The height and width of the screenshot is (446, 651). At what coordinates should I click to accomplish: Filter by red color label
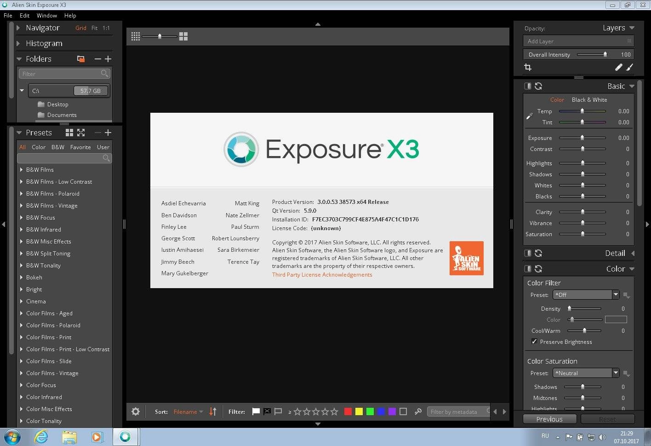348,411
